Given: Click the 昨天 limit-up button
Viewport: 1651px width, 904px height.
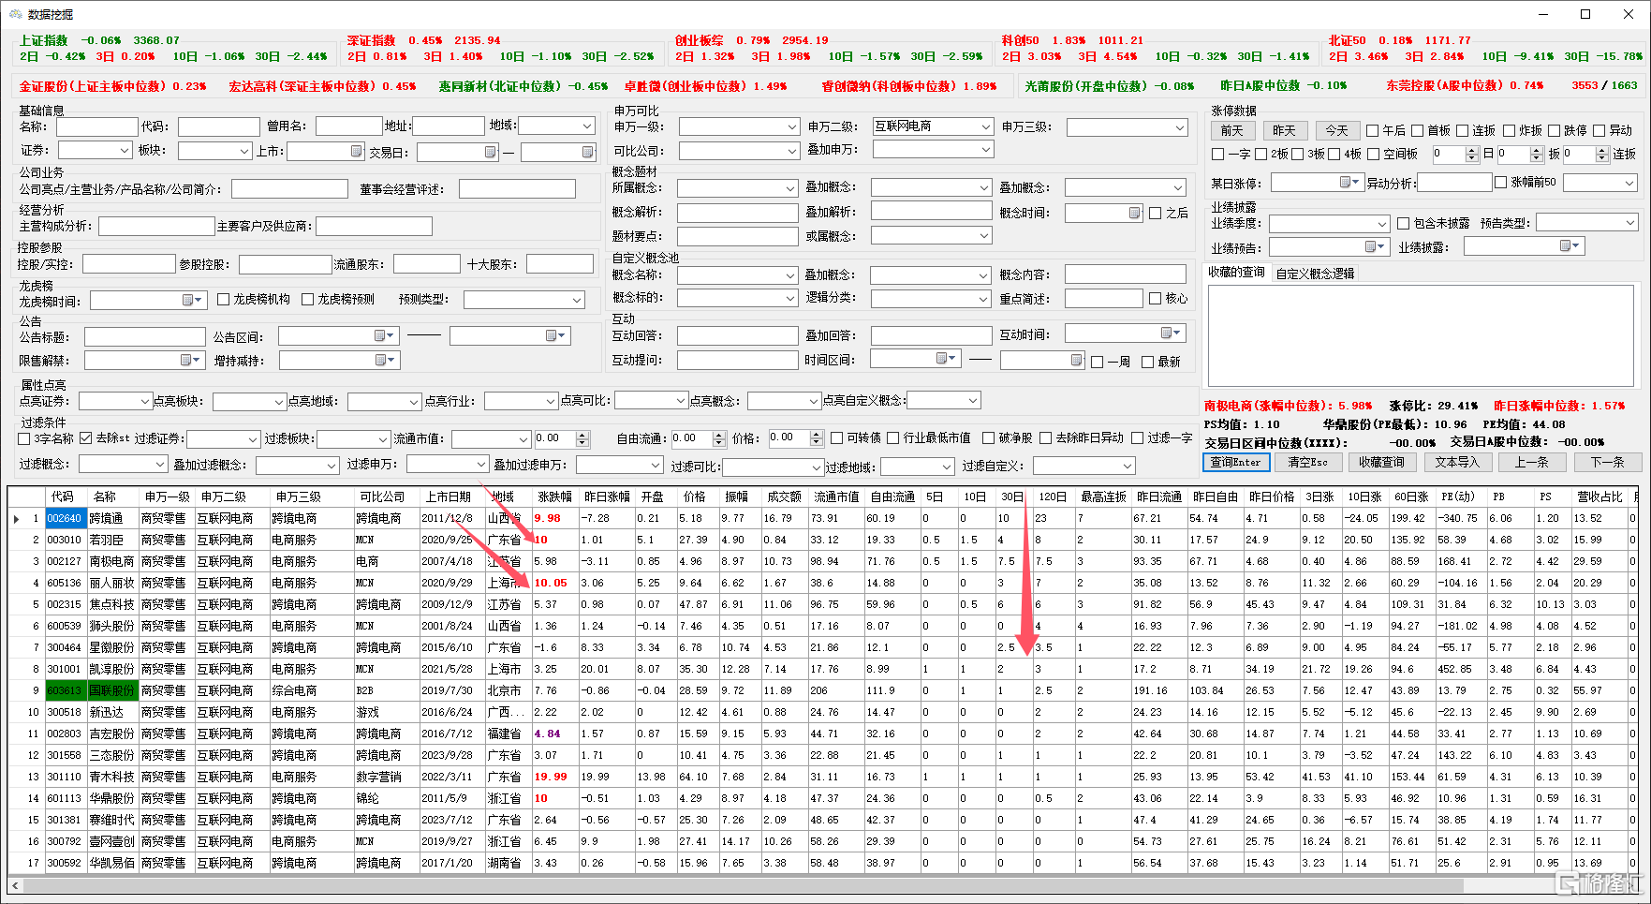Looking at the screenshot, I should coord(1284,131).
